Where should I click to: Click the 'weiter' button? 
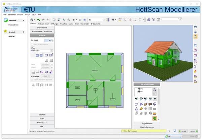click(x=193, y=131)
